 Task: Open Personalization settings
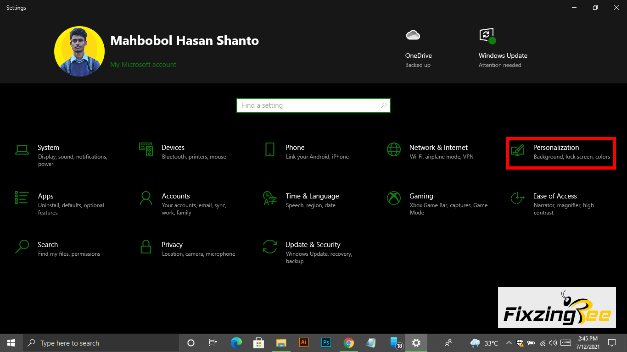[x=556, y=148]
